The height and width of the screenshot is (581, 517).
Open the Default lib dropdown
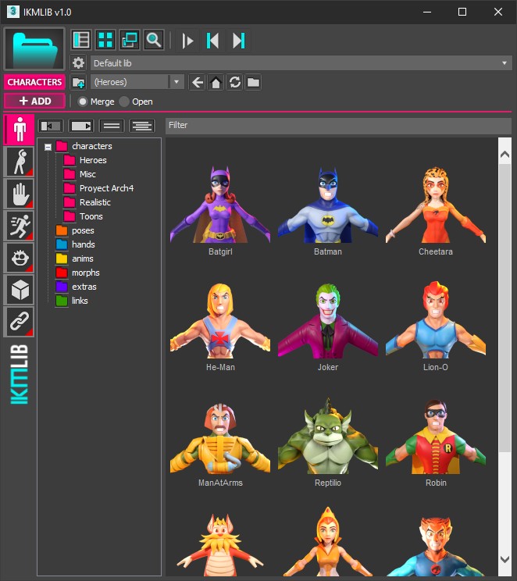tap(300, 63)
